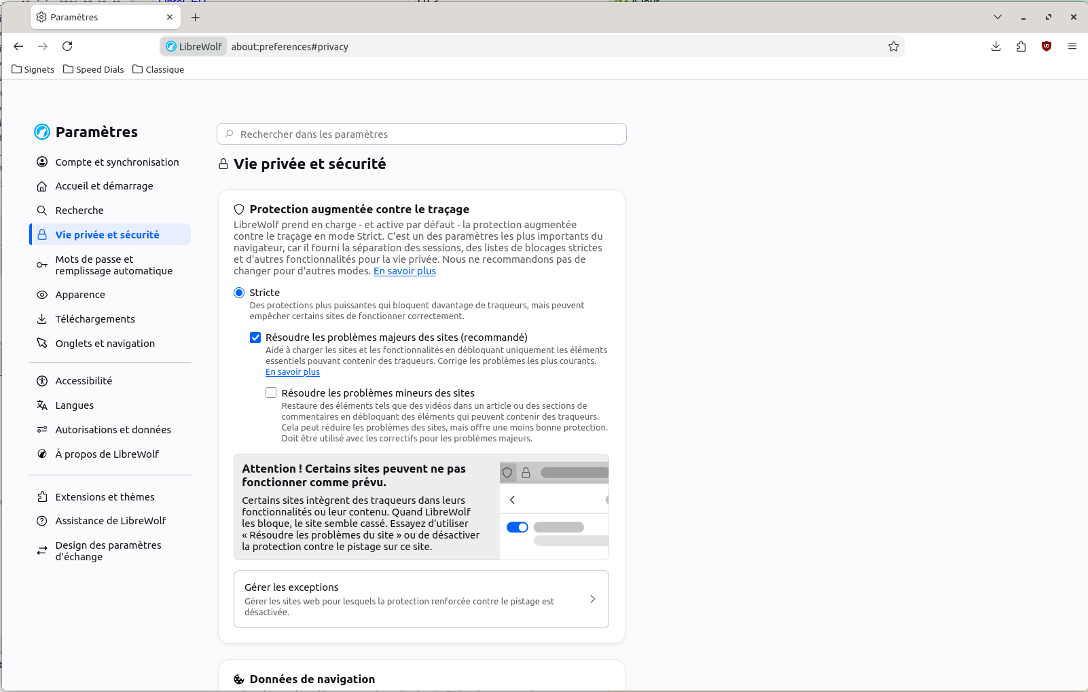Open Mots de passe et remplissage automatique
This screenshot has height=692, width=1088.
[110, 265]
